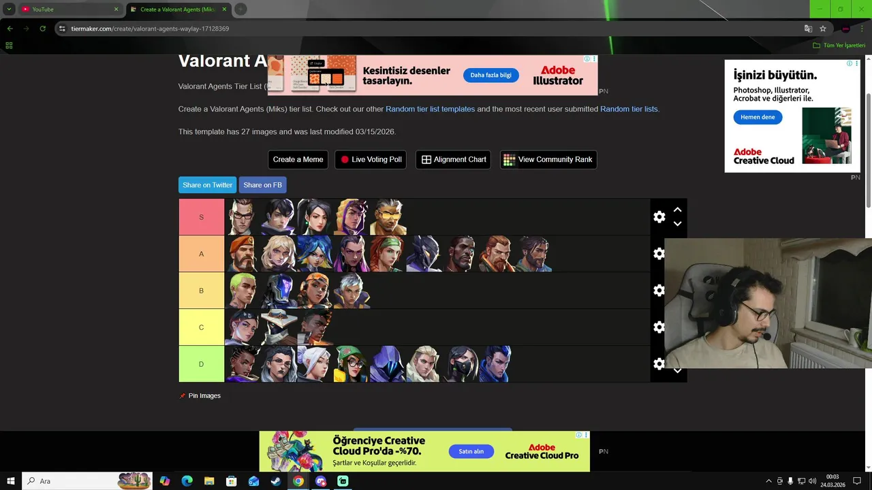872x490 pixels.
Task: Select Chamber portrait with glasses in S tier
Action: coord(243,217)
